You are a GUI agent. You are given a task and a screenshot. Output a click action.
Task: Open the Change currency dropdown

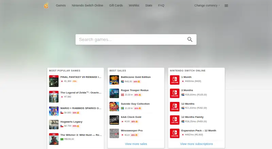(207, 5)
